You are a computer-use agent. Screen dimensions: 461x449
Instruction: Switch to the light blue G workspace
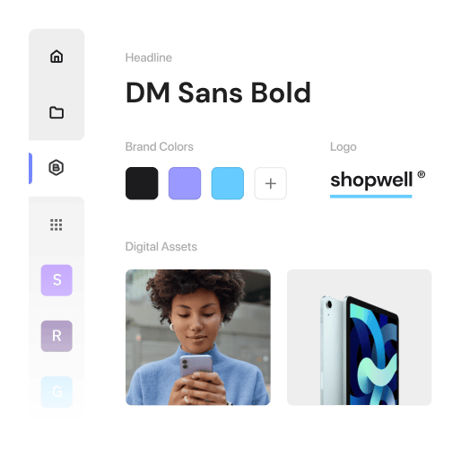tap(57, 392)
